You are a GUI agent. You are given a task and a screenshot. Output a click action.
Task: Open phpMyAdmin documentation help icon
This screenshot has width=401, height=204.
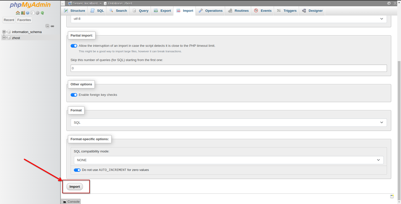coord(28,13)
